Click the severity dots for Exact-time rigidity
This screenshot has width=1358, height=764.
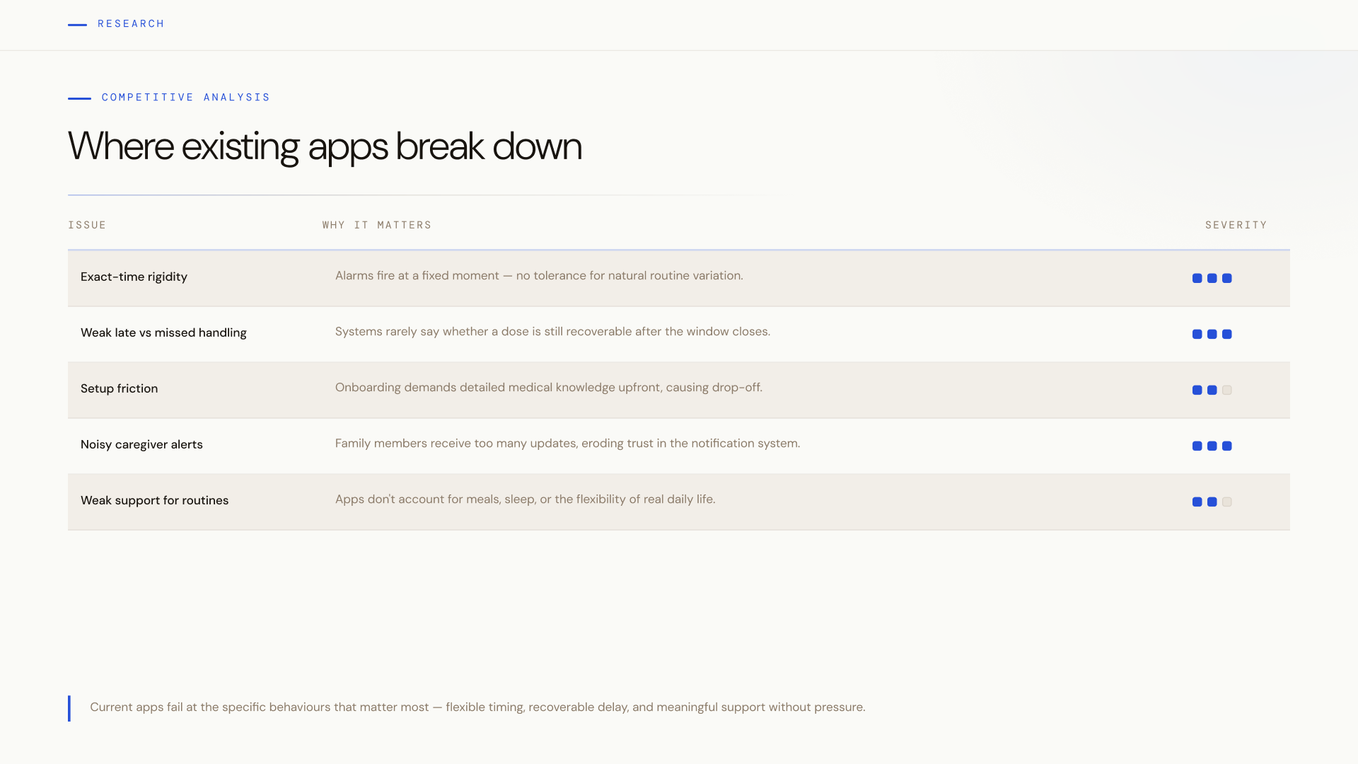pyautogui.click(x=1212, y=278)
